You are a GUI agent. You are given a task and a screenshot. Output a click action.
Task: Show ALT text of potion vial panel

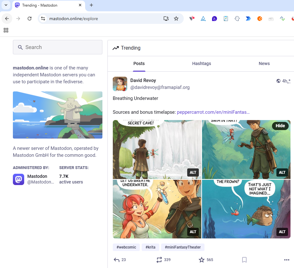tap(193, 232)
